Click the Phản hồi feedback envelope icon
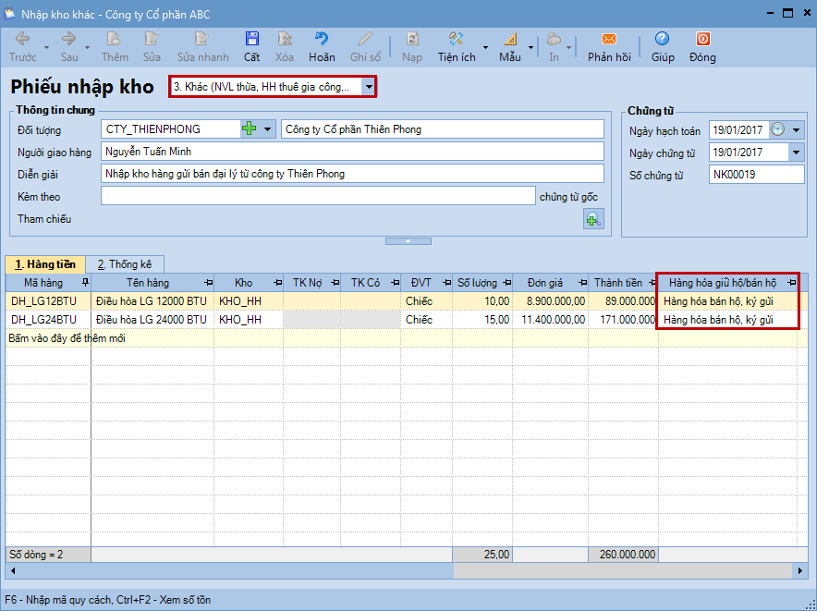The width and height of the screenshot is (817, 611). 608,39
